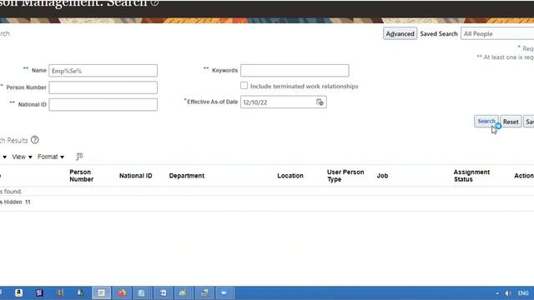Viewport: 534px width, 300px height.
Task: Click the National ID input field
Action: point(103,104)
